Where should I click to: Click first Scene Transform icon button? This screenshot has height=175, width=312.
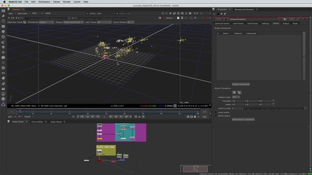coord(234,92)
